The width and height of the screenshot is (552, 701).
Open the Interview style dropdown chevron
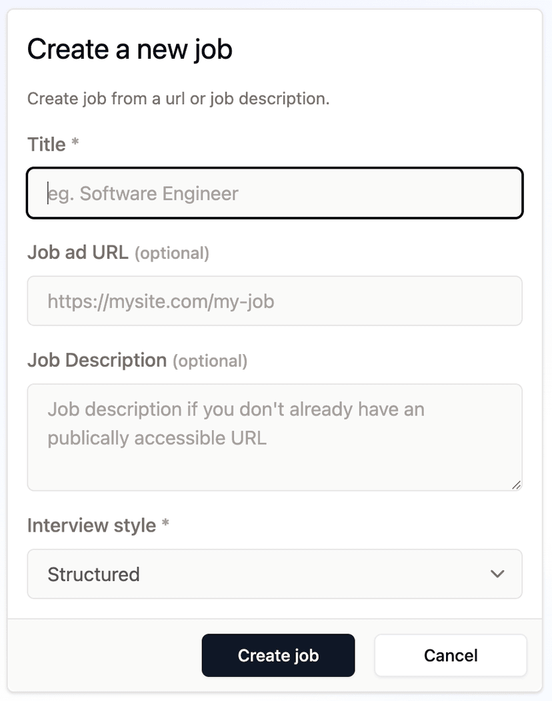click(496, 574)
